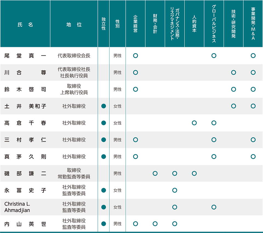Click the filled independence dot for 三村孝仁
Image resolution: width=263 pixels, height=233 pixels.
pyautogui.click(x=104, y=140)
